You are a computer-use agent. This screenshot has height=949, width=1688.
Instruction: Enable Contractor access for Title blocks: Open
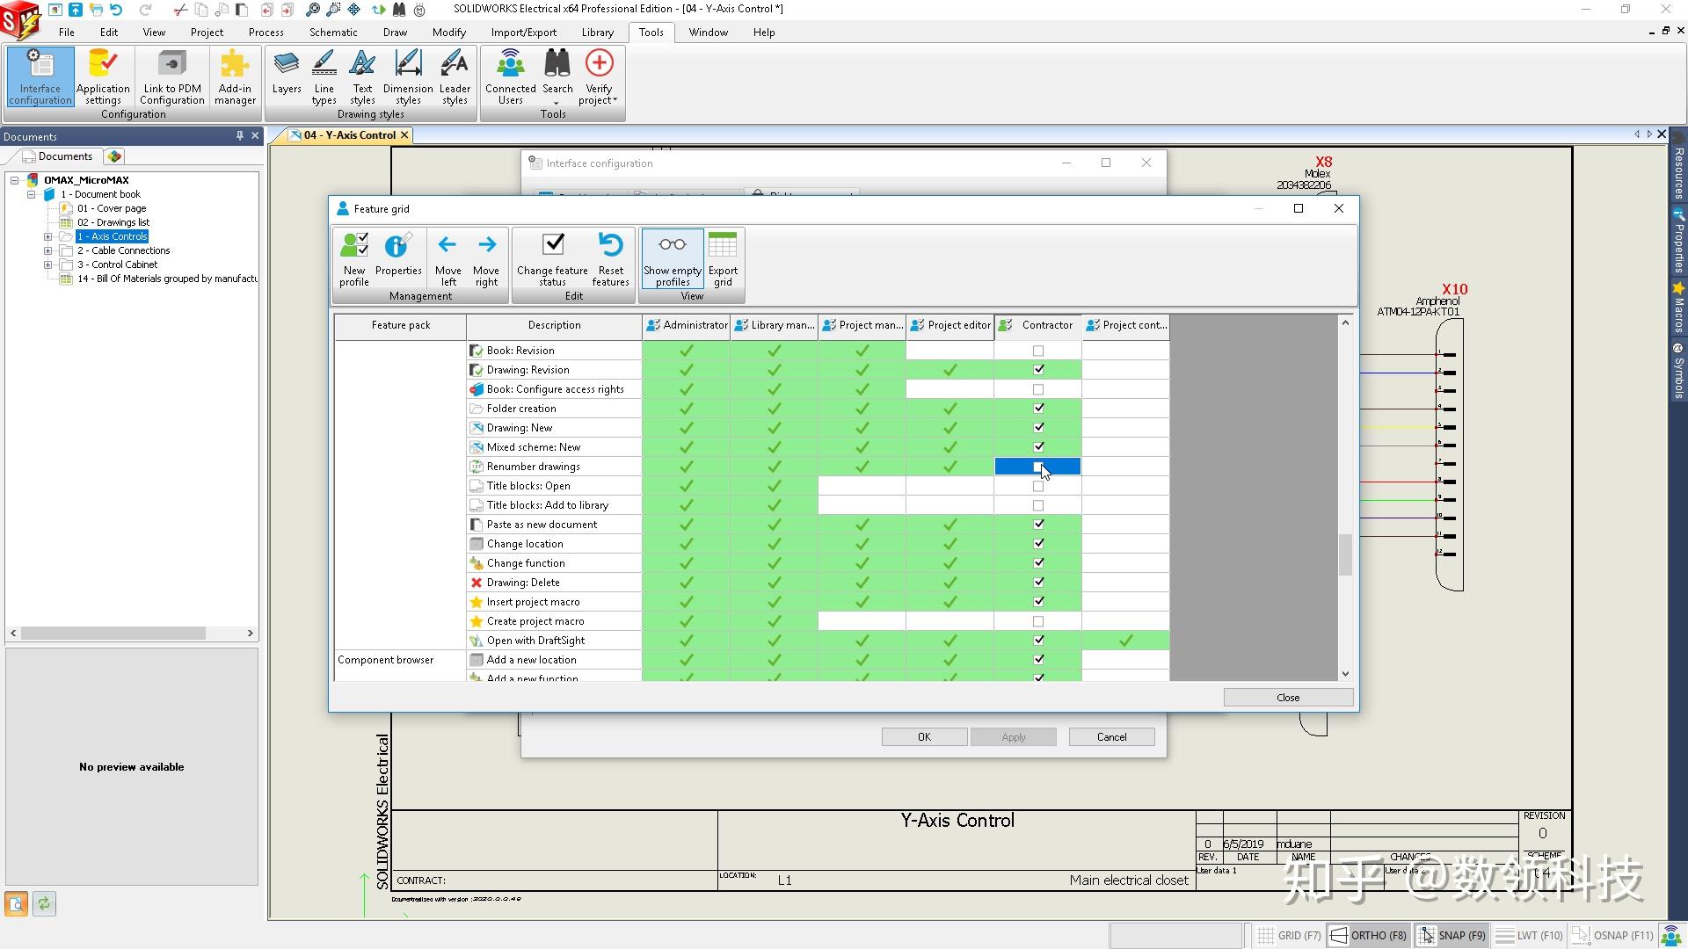[x=1038, y=485]
